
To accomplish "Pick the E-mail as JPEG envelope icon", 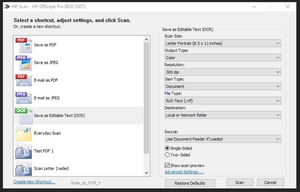I will (23, 98).
